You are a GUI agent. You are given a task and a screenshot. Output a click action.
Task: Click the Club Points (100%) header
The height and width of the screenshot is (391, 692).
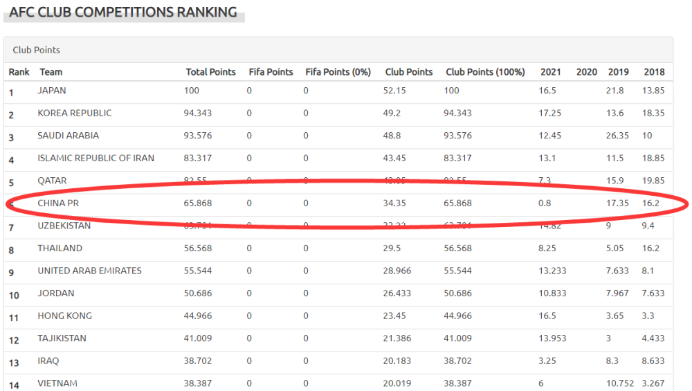[x=485, y=72]
